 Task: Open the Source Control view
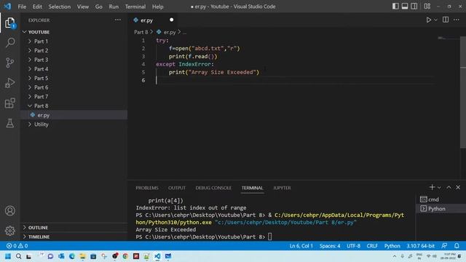[x=9, y=63]
